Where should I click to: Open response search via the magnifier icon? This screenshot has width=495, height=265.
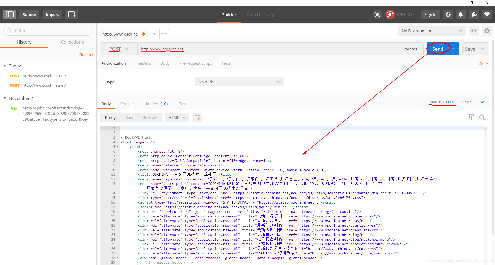(x=482, y=117)
